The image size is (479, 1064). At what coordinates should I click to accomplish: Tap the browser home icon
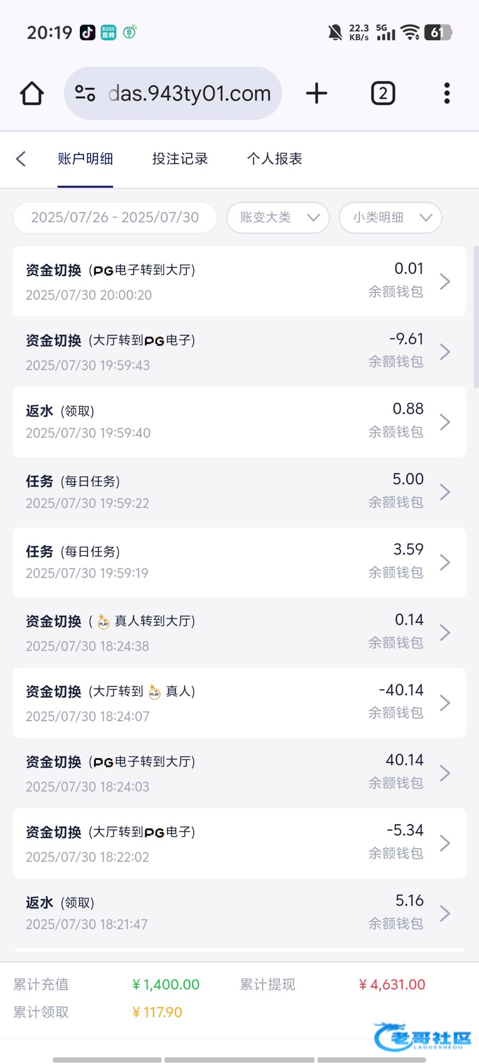click(32, 94)
